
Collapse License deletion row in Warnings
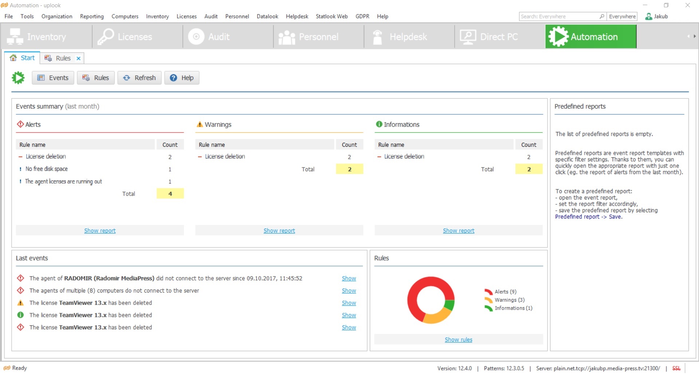[200, 157]
